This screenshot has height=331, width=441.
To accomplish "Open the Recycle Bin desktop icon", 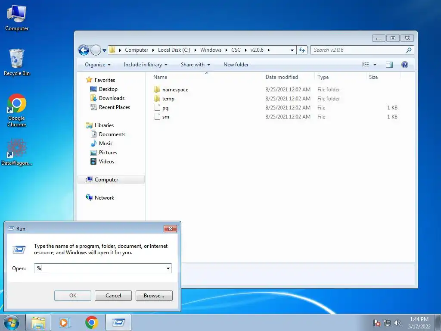I will click(17, 62).
